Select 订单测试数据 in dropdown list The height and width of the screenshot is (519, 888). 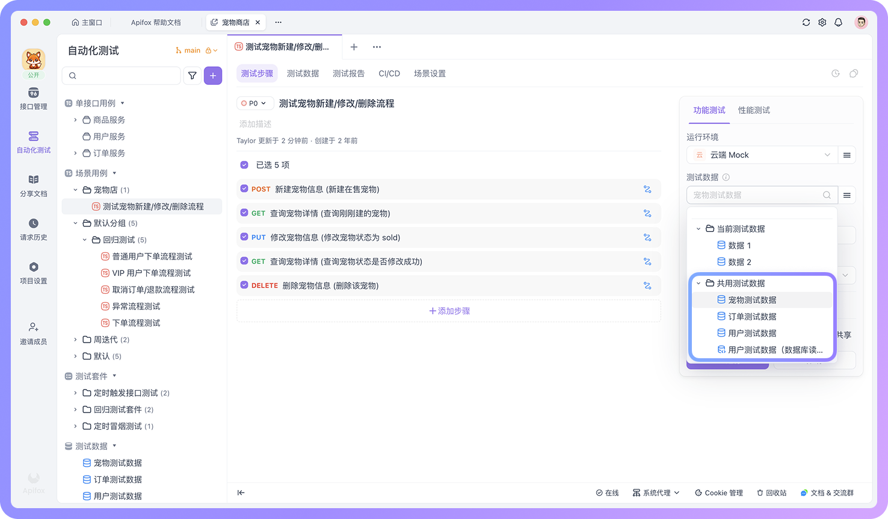click(762, 317)
